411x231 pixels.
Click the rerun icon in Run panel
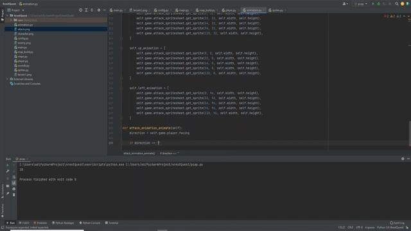(8, 166)
